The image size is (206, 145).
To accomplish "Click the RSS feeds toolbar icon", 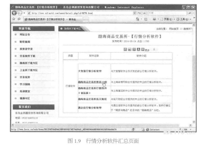I will click(x=146, y=19).
